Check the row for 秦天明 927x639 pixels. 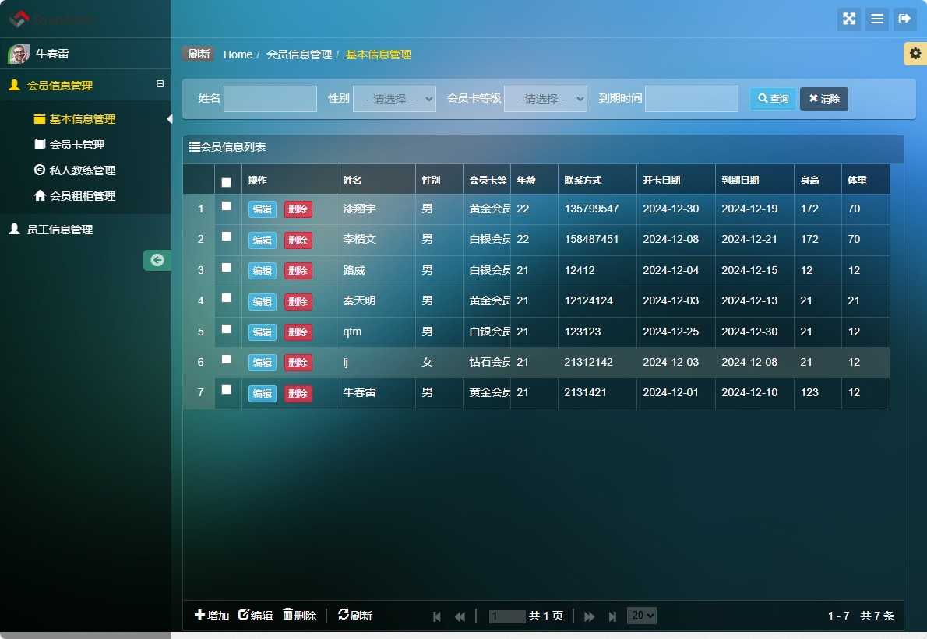226,297
